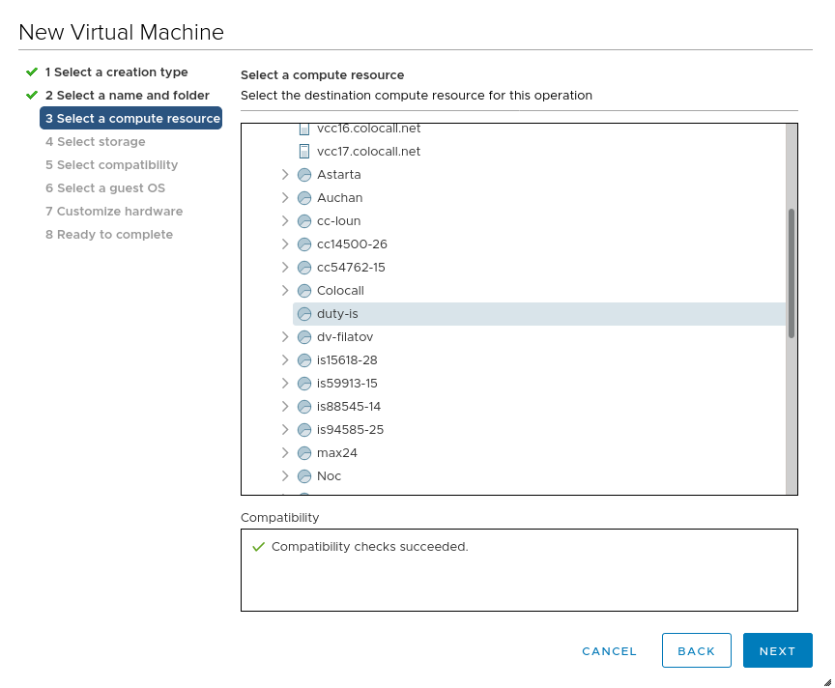The image size is (835, 688).
Task: Click the compute resource list scrollbar
Action: [792, 273]
